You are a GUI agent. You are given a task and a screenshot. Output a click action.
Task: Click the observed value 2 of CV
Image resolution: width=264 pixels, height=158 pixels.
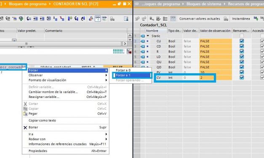pos(215,77)
